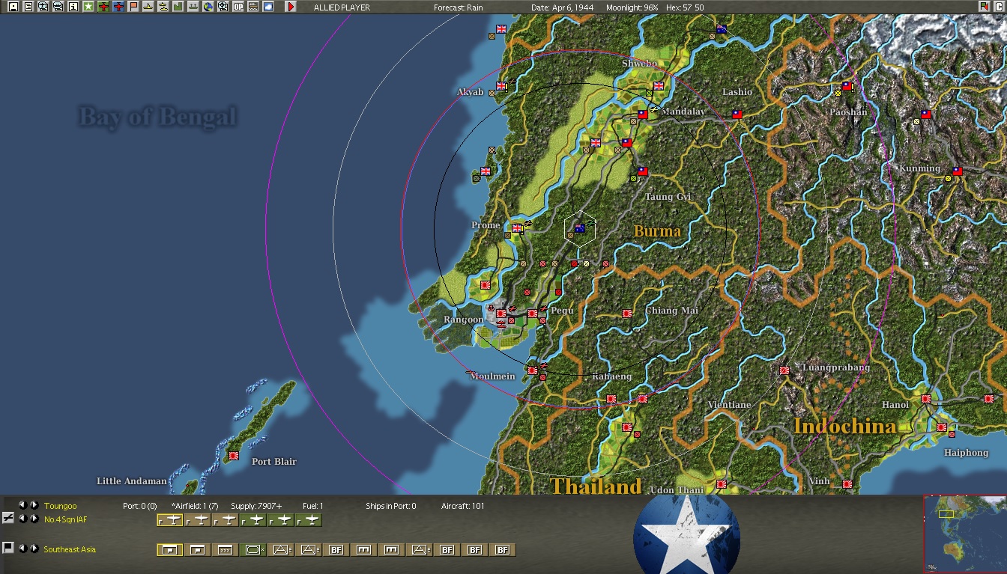Click the white star on green icon
This screenshot has height=574, width=1007.
tap(88, 7)
